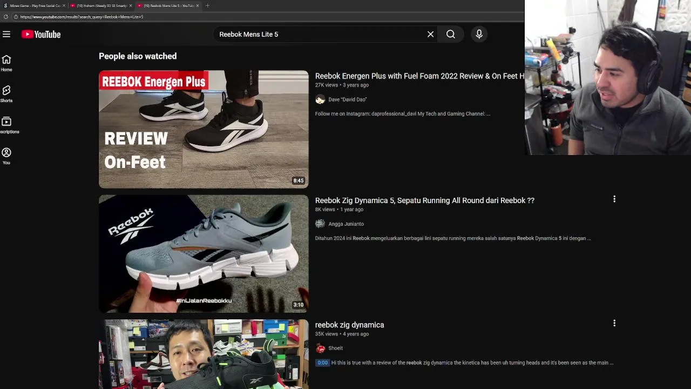Viewport: 691px width, 389px height.
Task: Open Reebok Energen Plus Fuel Foam review title
Action: tap(419, 76)
